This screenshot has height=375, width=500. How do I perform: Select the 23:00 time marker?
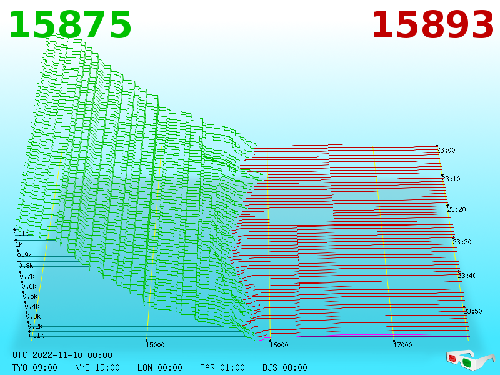446,150
